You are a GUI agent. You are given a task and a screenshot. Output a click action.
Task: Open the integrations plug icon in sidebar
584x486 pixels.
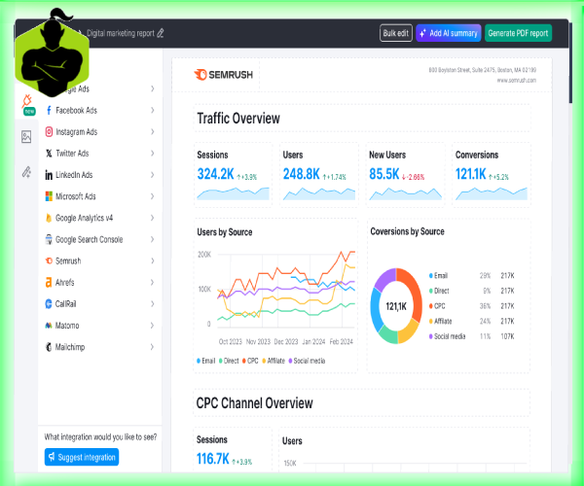27,101
